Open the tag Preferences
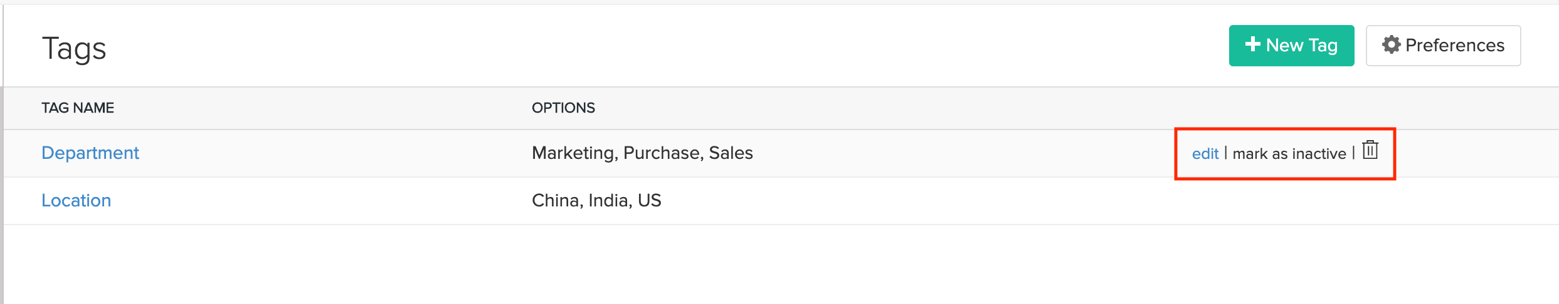Screen dimensions: 1559x304 (1443, 46)
